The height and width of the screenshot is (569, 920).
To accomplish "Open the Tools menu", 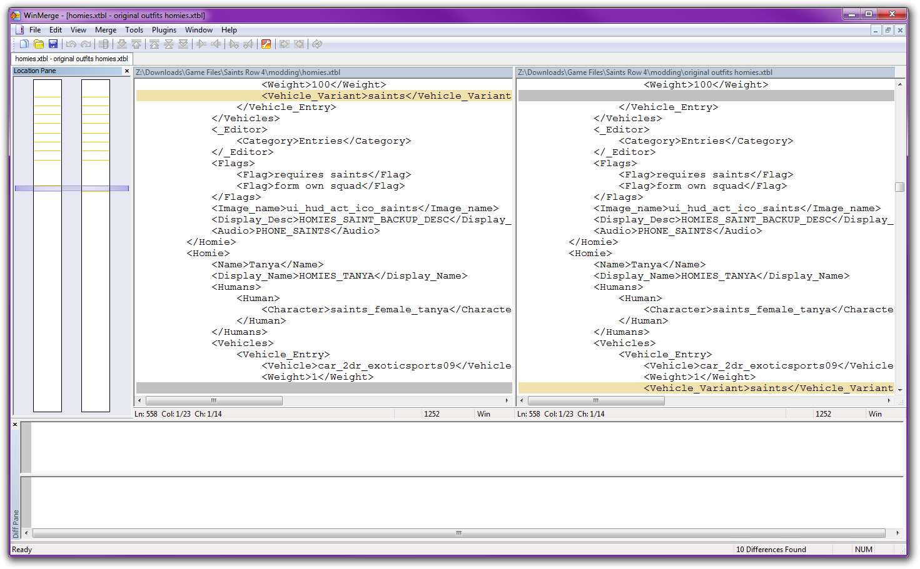I will (x=134, y=30).
